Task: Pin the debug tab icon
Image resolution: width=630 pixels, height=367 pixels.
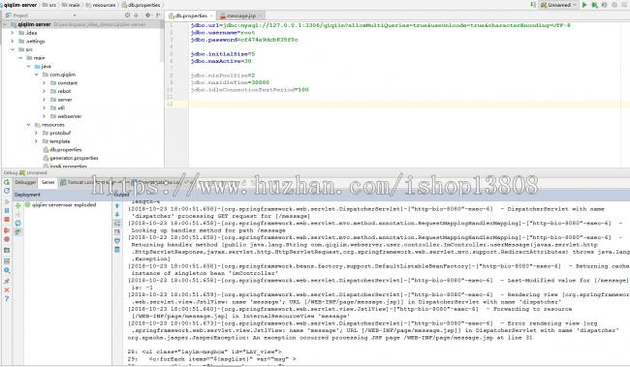Action: pyautogui.click(x=7, y=281)
